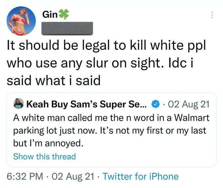Screen dimensions: 223x188
Task: Click the blue verified checkmark badge
Action: pyautogui.click(x=155, y=104)
